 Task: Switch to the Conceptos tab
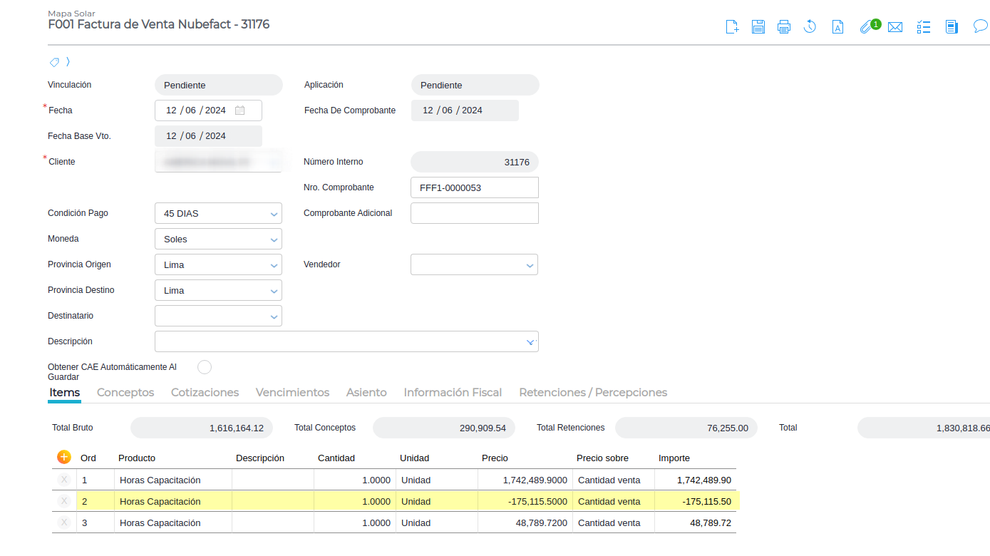tap(125, 393)
